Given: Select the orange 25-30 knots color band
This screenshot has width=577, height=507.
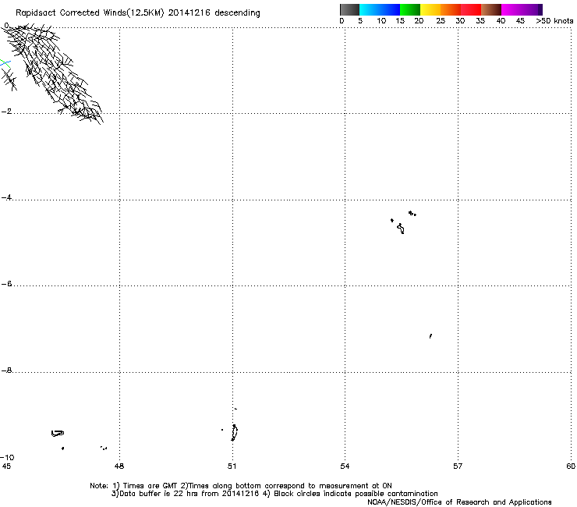Looking at the screenshot, I should tap(451, 9).
